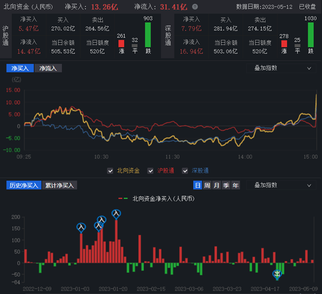
Task: Click the 北向资金净买入 red-green legend swatch
Action: click(x=123, y=199)
